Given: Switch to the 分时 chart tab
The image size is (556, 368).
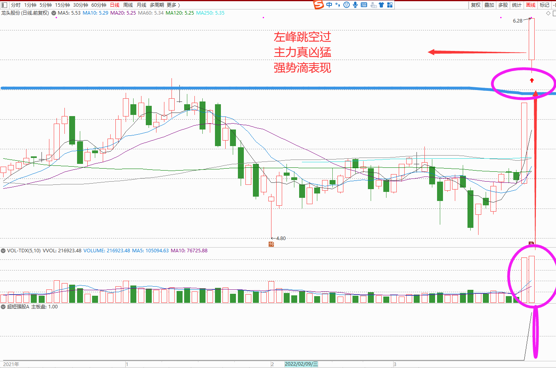Looking at the screenshot, I should tap(16, 5).
